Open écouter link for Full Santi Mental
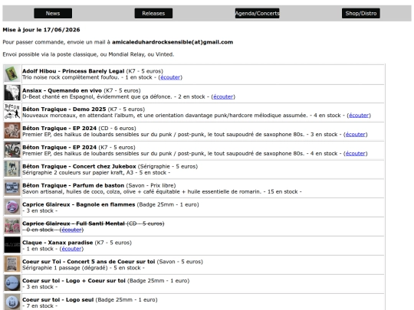 (71, 230)
